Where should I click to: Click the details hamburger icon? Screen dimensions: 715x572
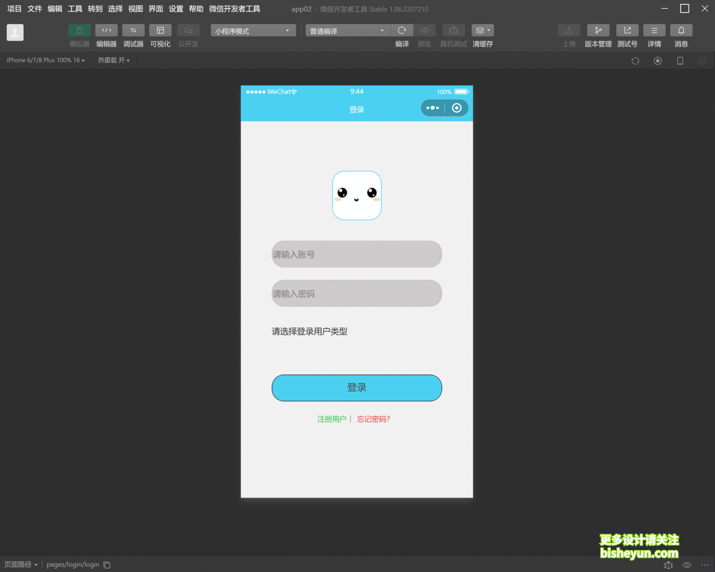click(654, 31)
